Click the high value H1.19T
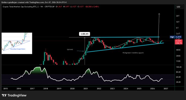This screenshot has width=186, height=100. pos(66,7)
